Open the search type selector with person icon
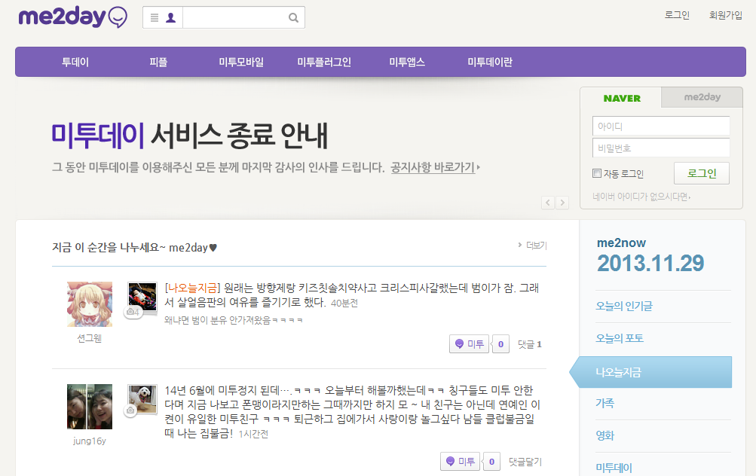This screenshot has width=756, height=476. (163, 18)
